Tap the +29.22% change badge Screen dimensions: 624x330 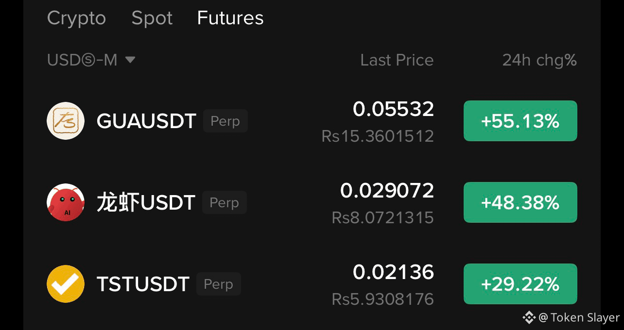point(520,284)
